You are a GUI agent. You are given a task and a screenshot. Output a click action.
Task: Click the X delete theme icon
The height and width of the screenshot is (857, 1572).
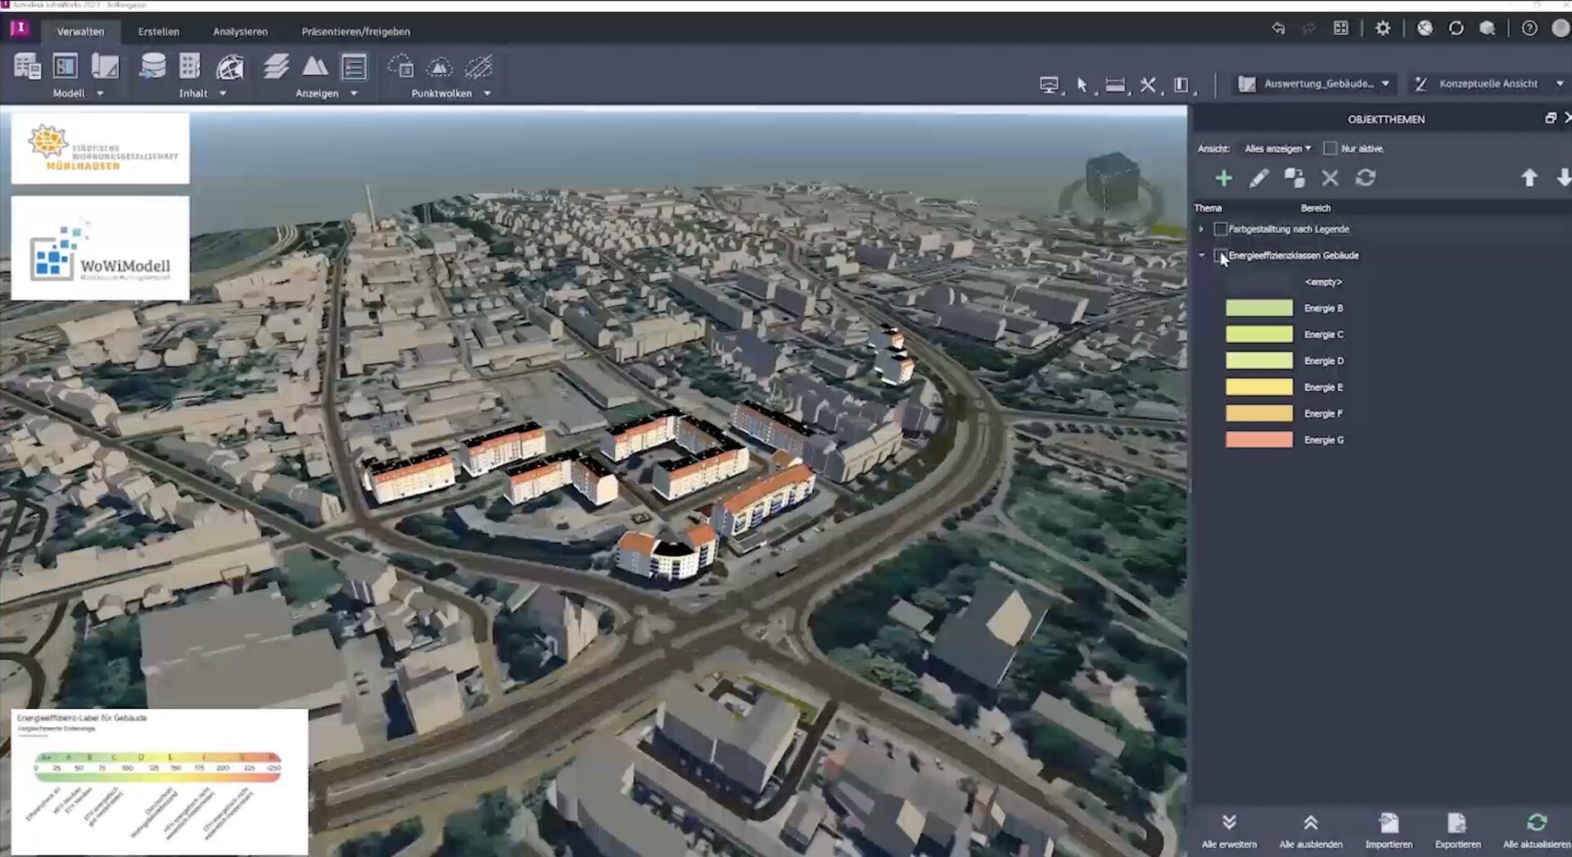tap(1330, 178)
